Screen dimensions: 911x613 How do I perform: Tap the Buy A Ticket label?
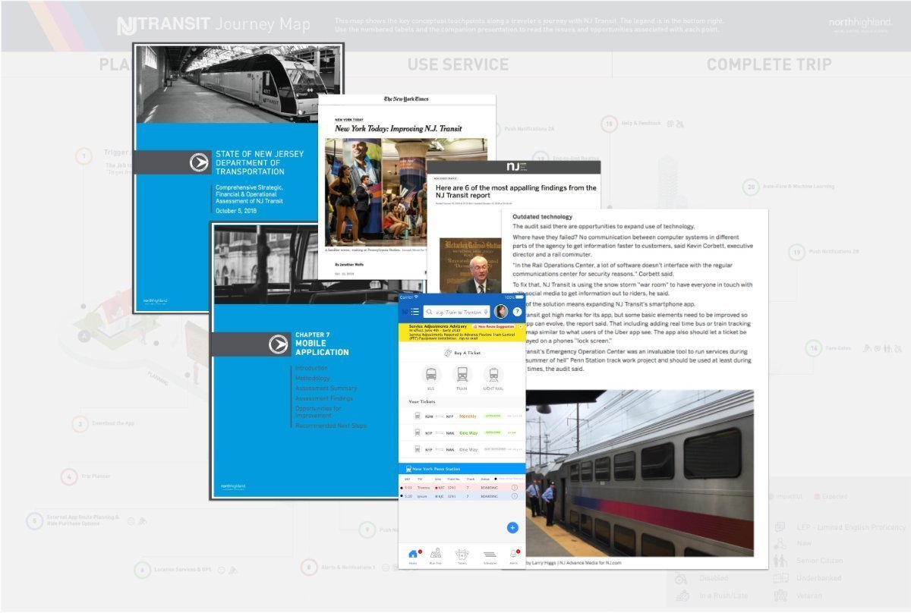click(467, 353)
